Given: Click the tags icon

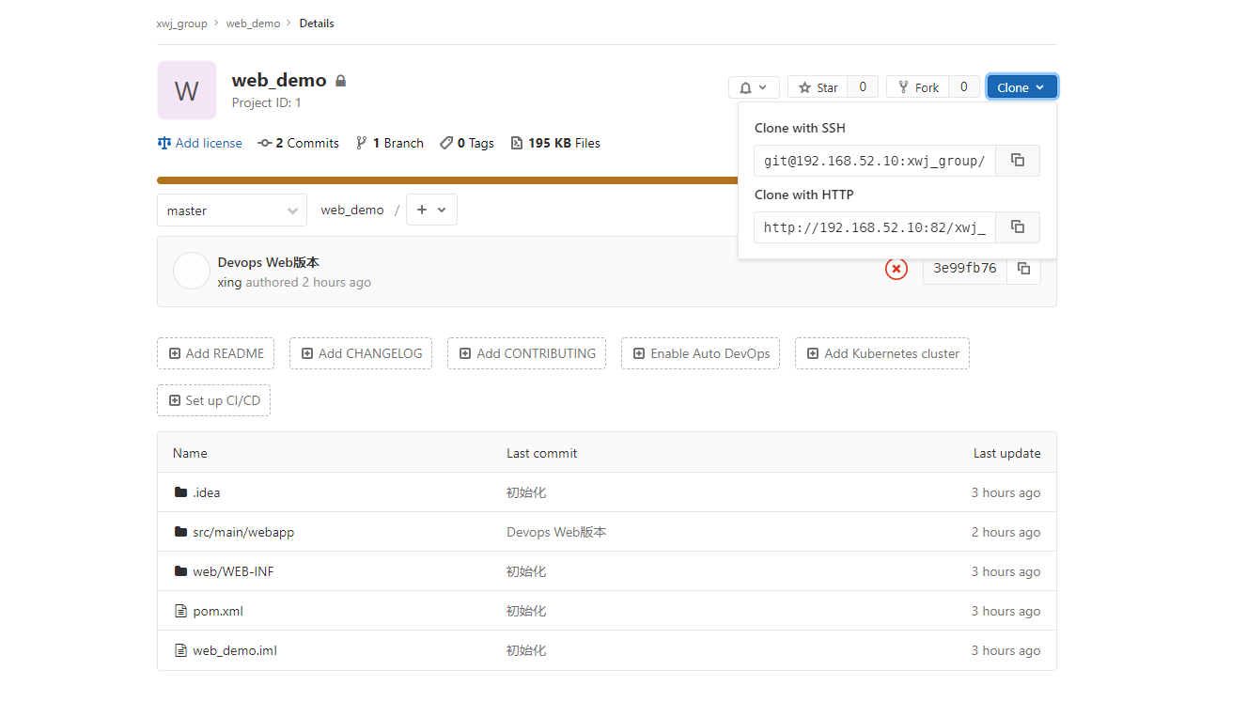Looking at the screenshot, I should [446, 143].
